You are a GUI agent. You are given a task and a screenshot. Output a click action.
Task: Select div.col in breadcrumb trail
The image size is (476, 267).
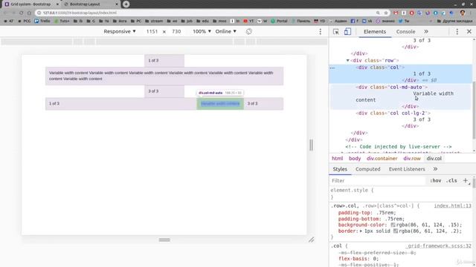pyautogui.click(x=434, y=158)
